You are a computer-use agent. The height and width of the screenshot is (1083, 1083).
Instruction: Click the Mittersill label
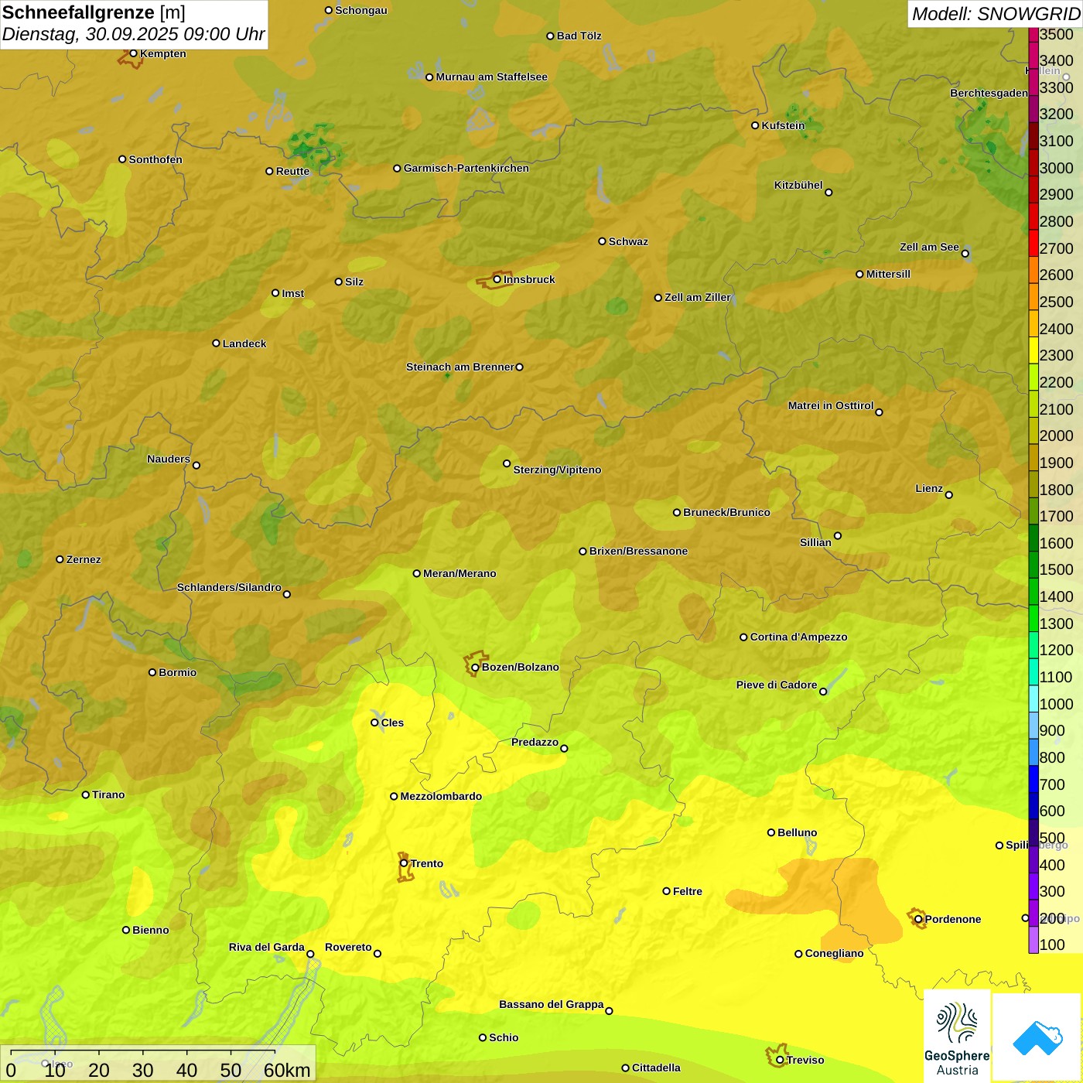[889, 274]
